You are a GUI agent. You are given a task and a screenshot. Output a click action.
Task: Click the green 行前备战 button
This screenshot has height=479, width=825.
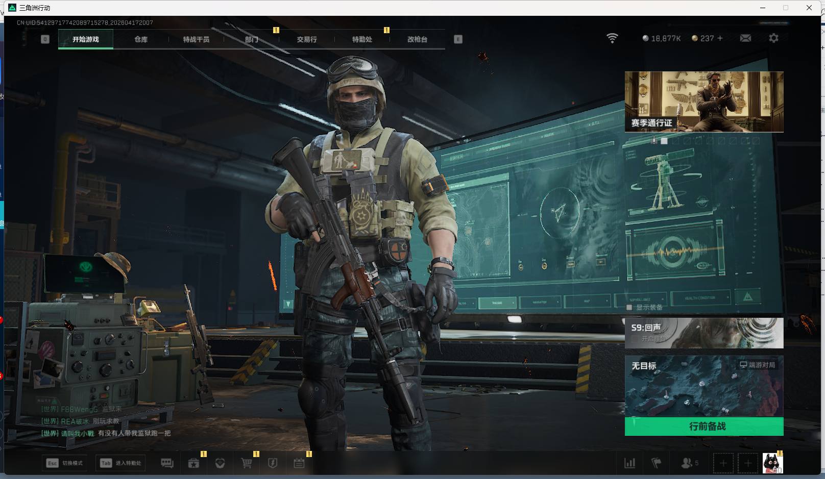click(x=704, y=426)
